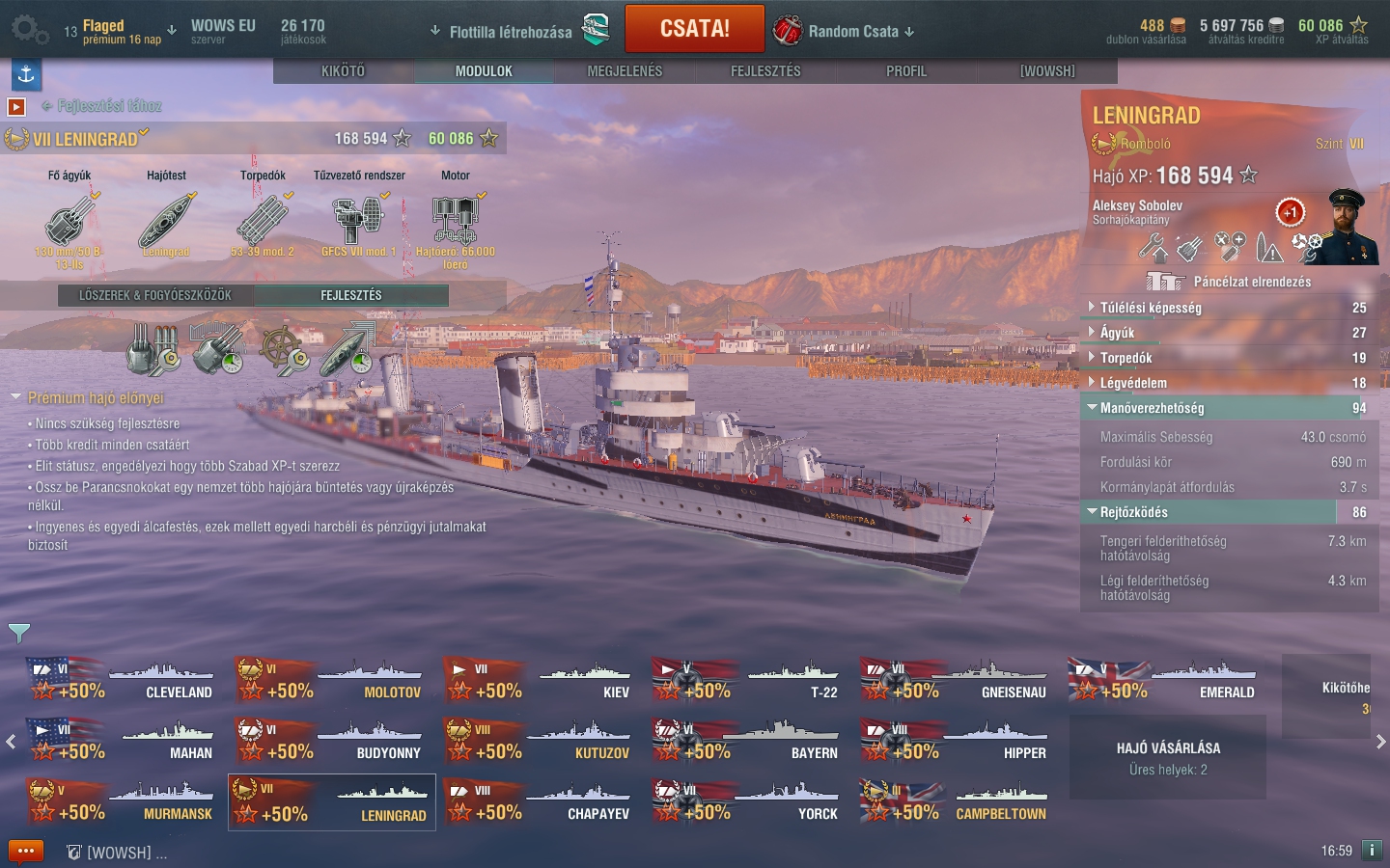Collapse the Manőverezhetőség section
The width and height of the screenshot is (1390, 868).
coord(1226,408)
